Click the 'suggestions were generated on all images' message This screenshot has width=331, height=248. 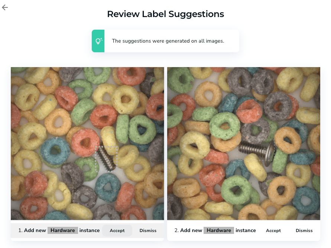pyautogui.click(x=168, y=41)
